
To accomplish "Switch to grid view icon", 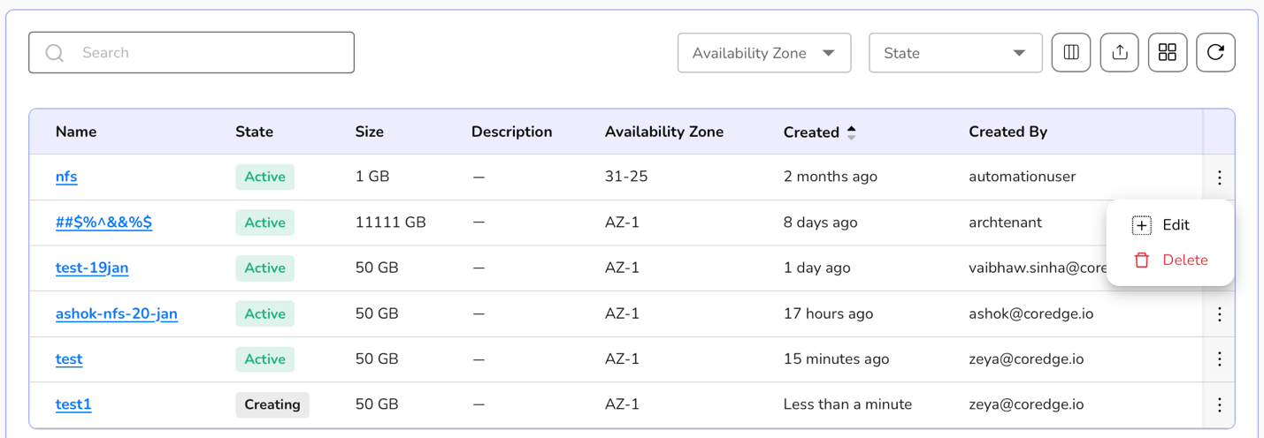I will point(1167,53).
